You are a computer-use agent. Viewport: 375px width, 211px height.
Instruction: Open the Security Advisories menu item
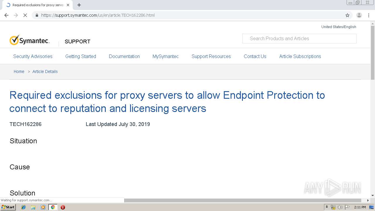click(x=33, y=56)
